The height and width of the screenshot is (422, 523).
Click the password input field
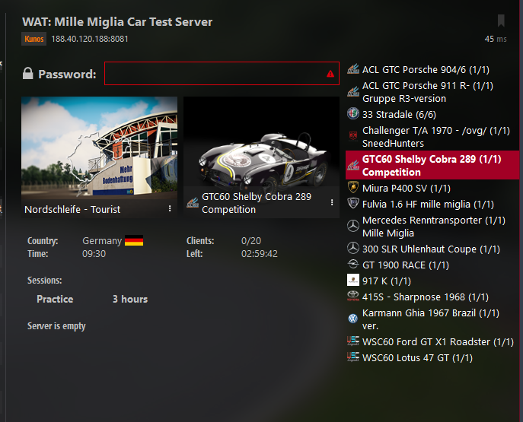click(222, 73)
